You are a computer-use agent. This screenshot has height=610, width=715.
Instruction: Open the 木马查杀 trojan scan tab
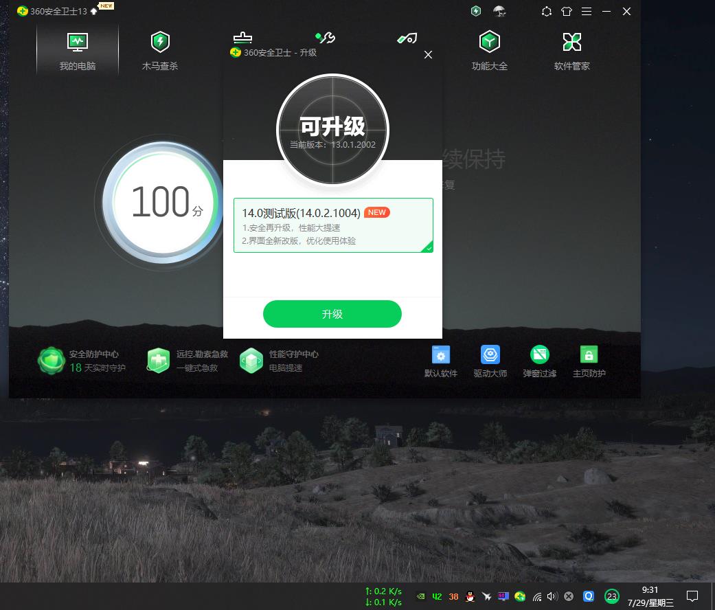[160, 51]
